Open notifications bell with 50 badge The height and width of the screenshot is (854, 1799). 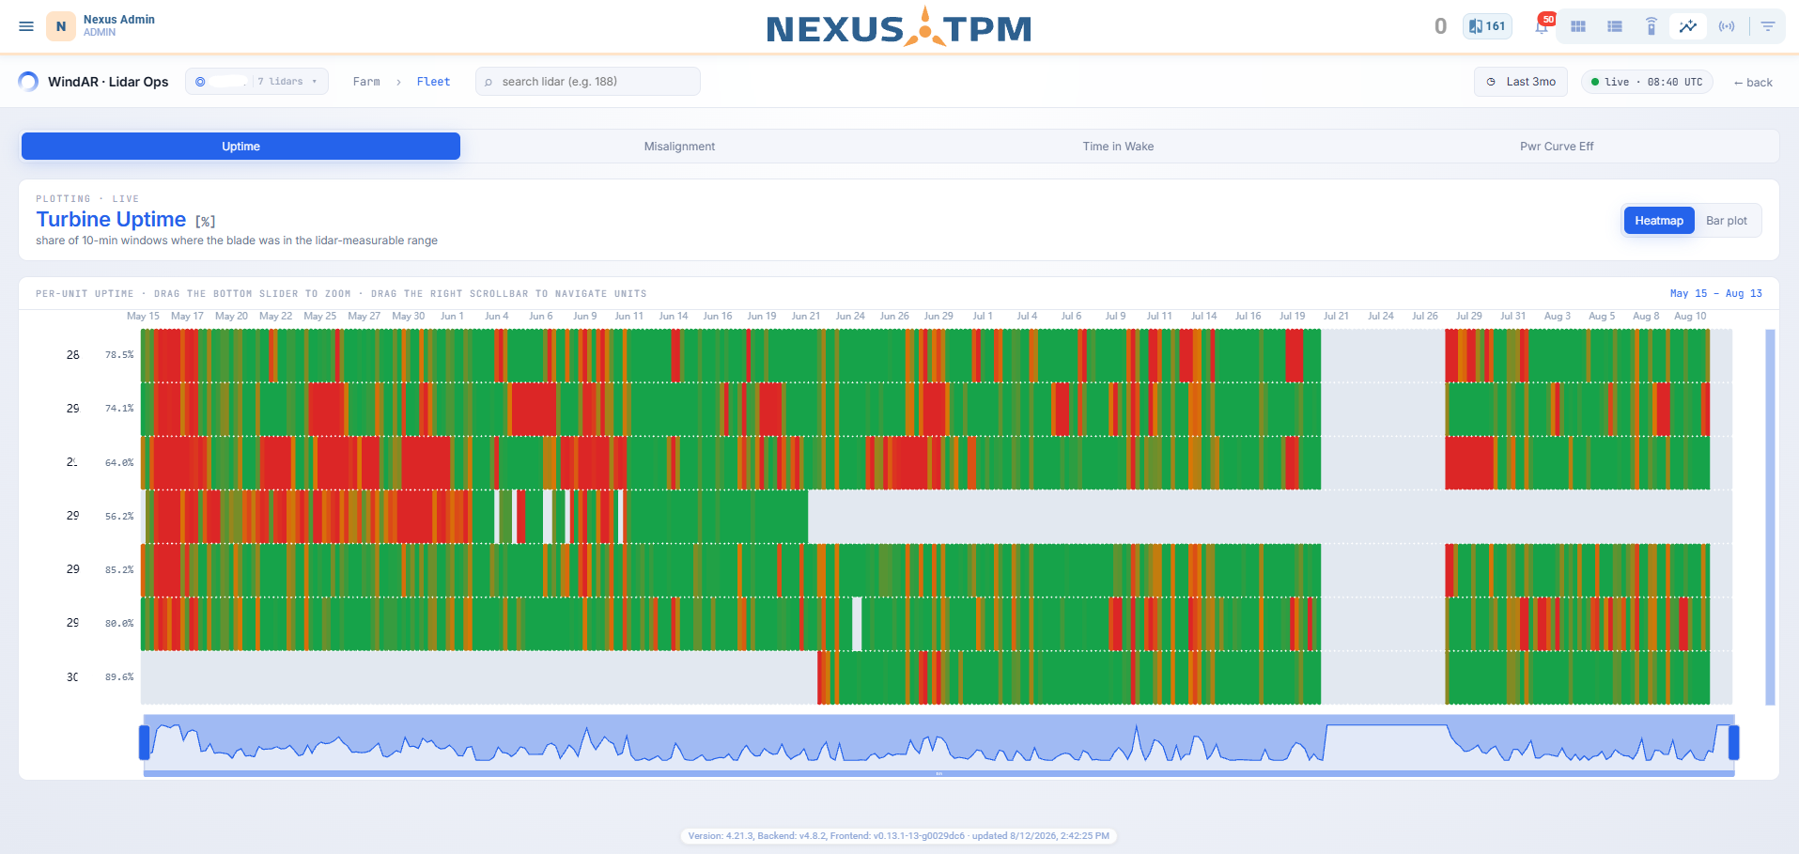pyautogui.click(x=1542, y=25)
